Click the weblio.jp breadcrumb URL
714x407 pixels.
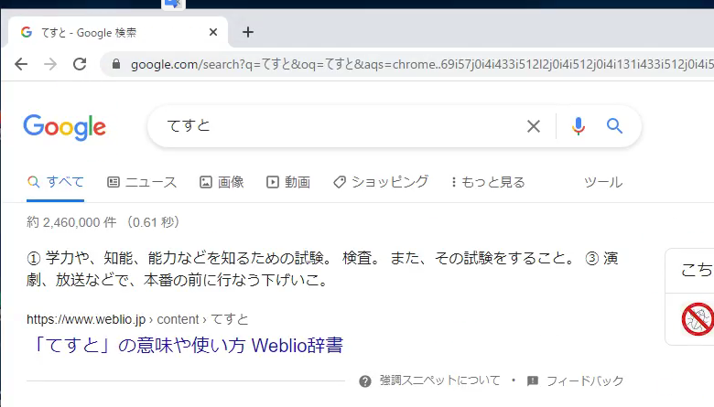[137, 319]
